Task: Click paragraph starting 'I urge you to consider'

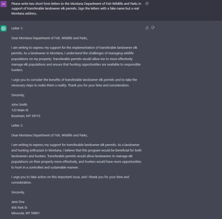Action: tap(74, 82)
